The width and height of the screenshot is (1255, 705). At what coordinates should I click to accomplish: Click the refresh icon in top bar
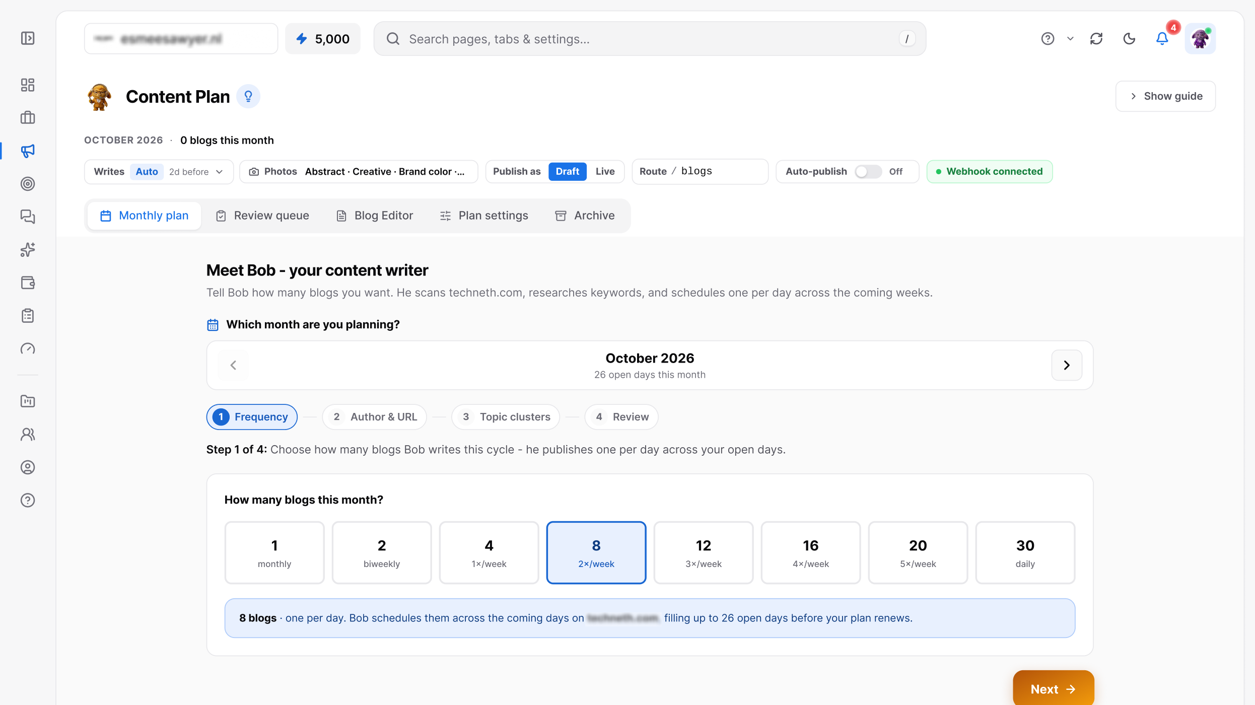[x=1096, y=39]
